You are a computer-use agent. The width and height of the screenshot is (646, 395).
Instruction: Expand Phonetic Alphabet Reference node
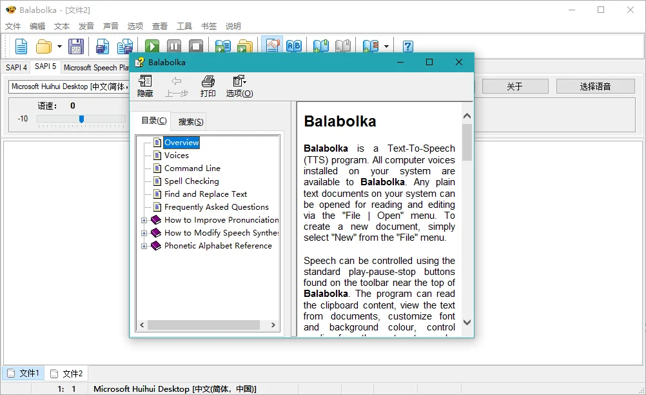click(144, 246)
